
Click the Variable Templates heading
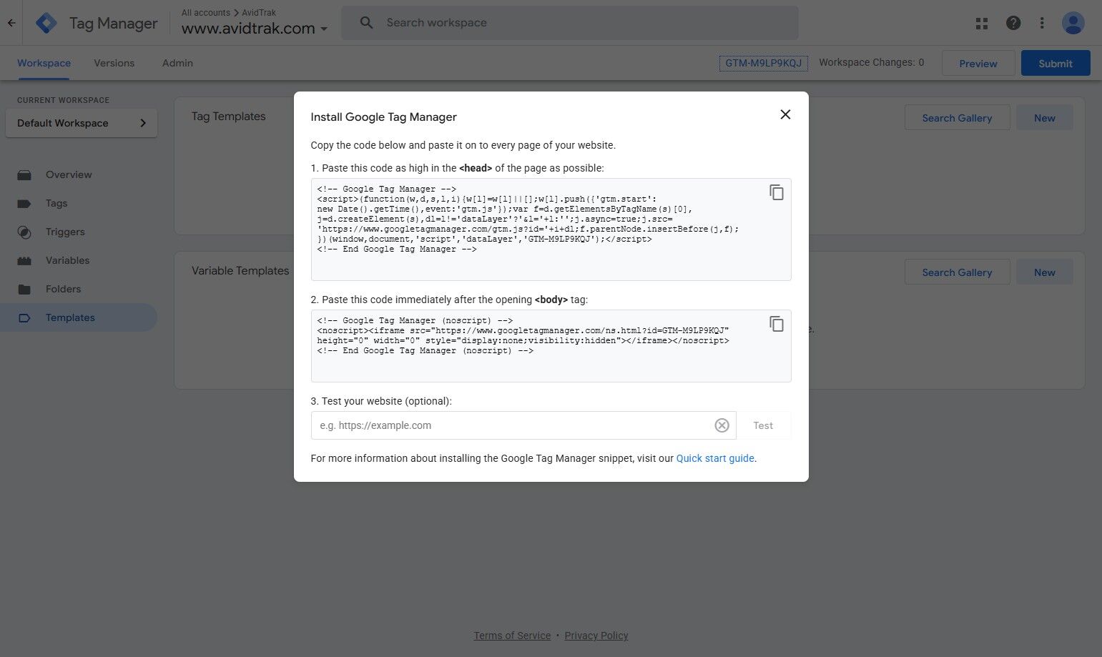coord(240,271)
